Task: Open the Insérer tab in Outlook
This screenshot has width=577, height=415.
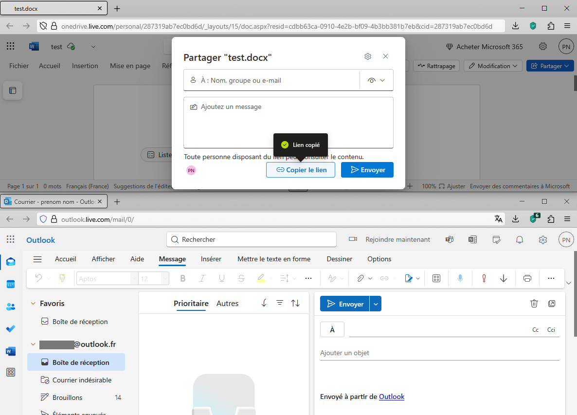Action: point(211,259)
